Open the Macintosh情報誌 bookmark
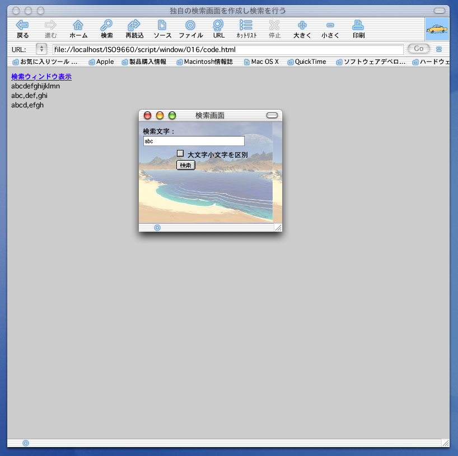This screenshot has height=456, width=458. (205, 62)
